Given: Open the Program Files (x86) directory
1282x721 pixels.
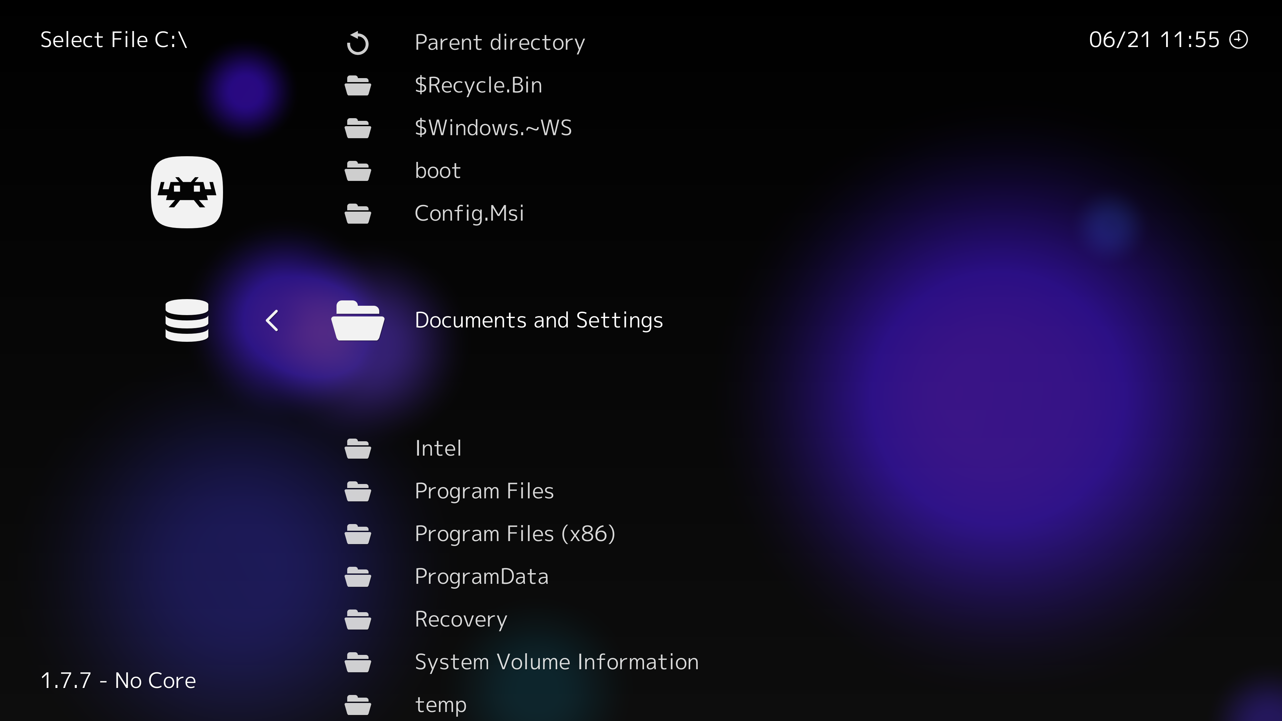Looking at the screenshot, I should point(514,533).
